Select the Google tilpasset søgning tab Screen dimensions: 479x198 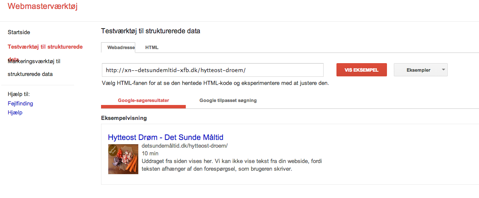coord(228,101)
